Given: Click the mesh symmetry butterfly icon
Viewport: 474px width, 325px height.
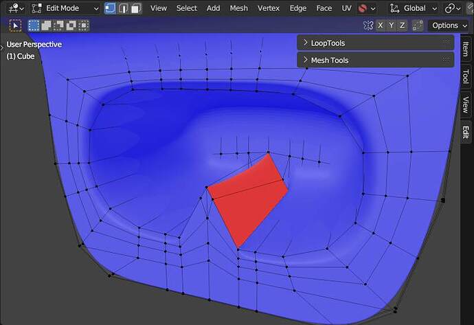Looking at the screenshot, I should point(368,25).
